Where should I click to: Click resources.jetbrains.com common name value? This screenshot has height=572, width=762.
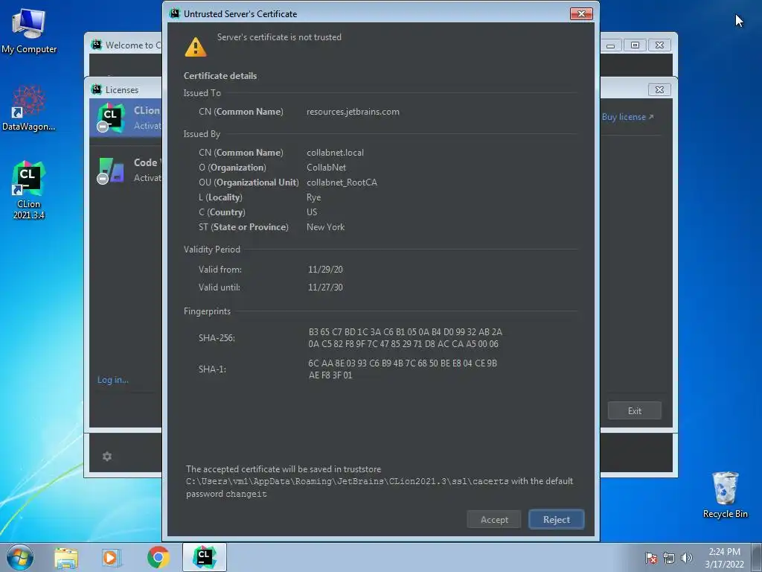[353, 112]
